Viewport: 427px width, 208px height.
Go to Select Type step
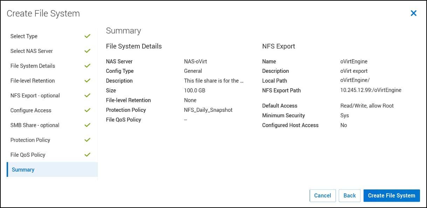[24, 36]
